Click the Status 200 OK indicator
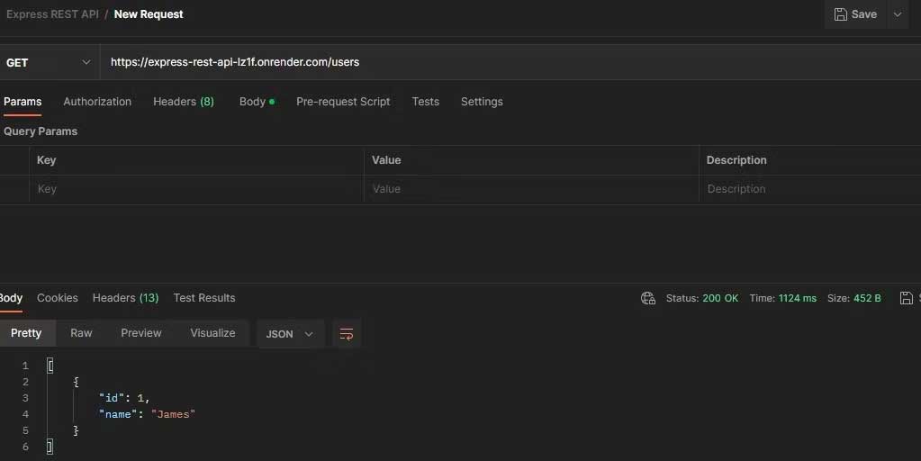The image size is (921, 461). tap(702, 298)
